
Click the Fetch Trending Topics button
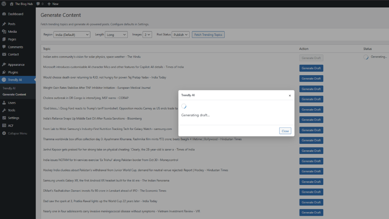pos(208,34)
